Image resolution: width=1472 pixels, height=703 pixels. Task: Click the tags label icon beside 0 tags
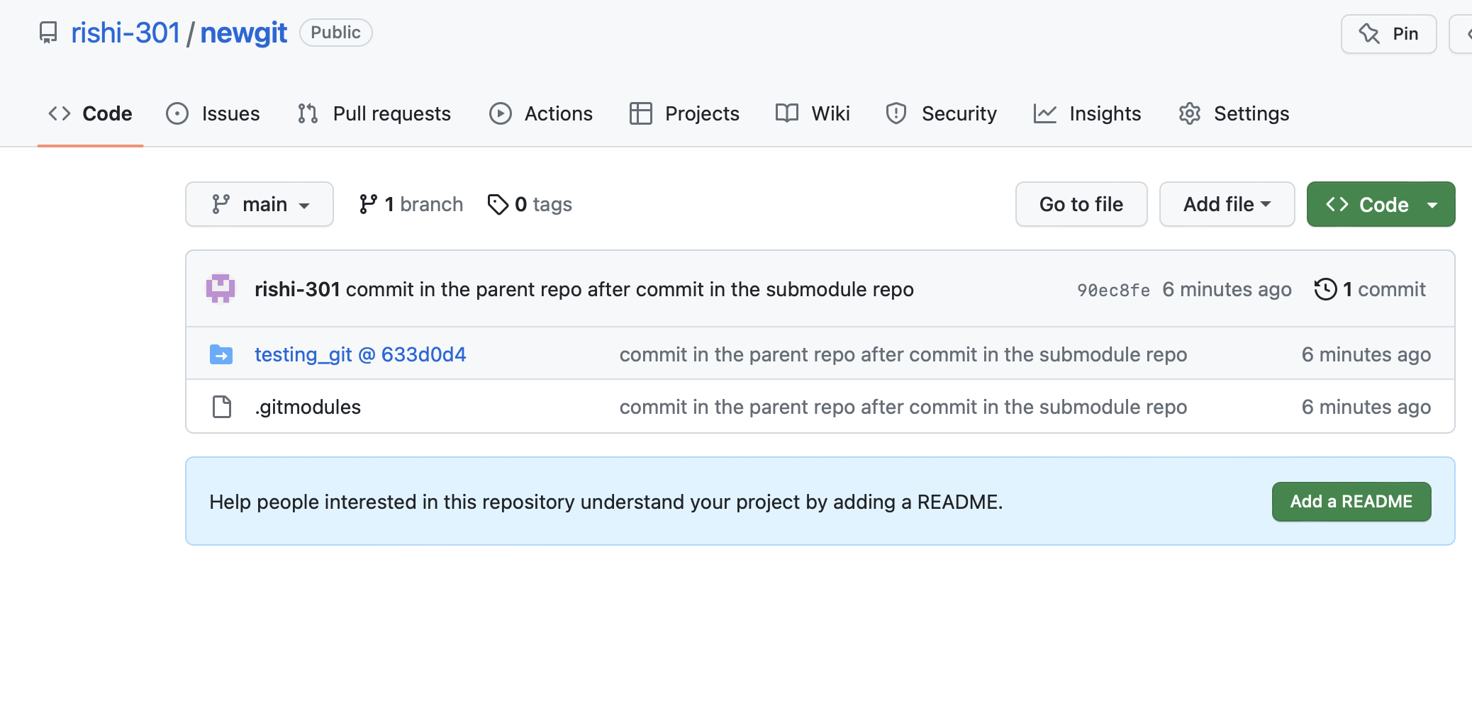tap(498, 204)
